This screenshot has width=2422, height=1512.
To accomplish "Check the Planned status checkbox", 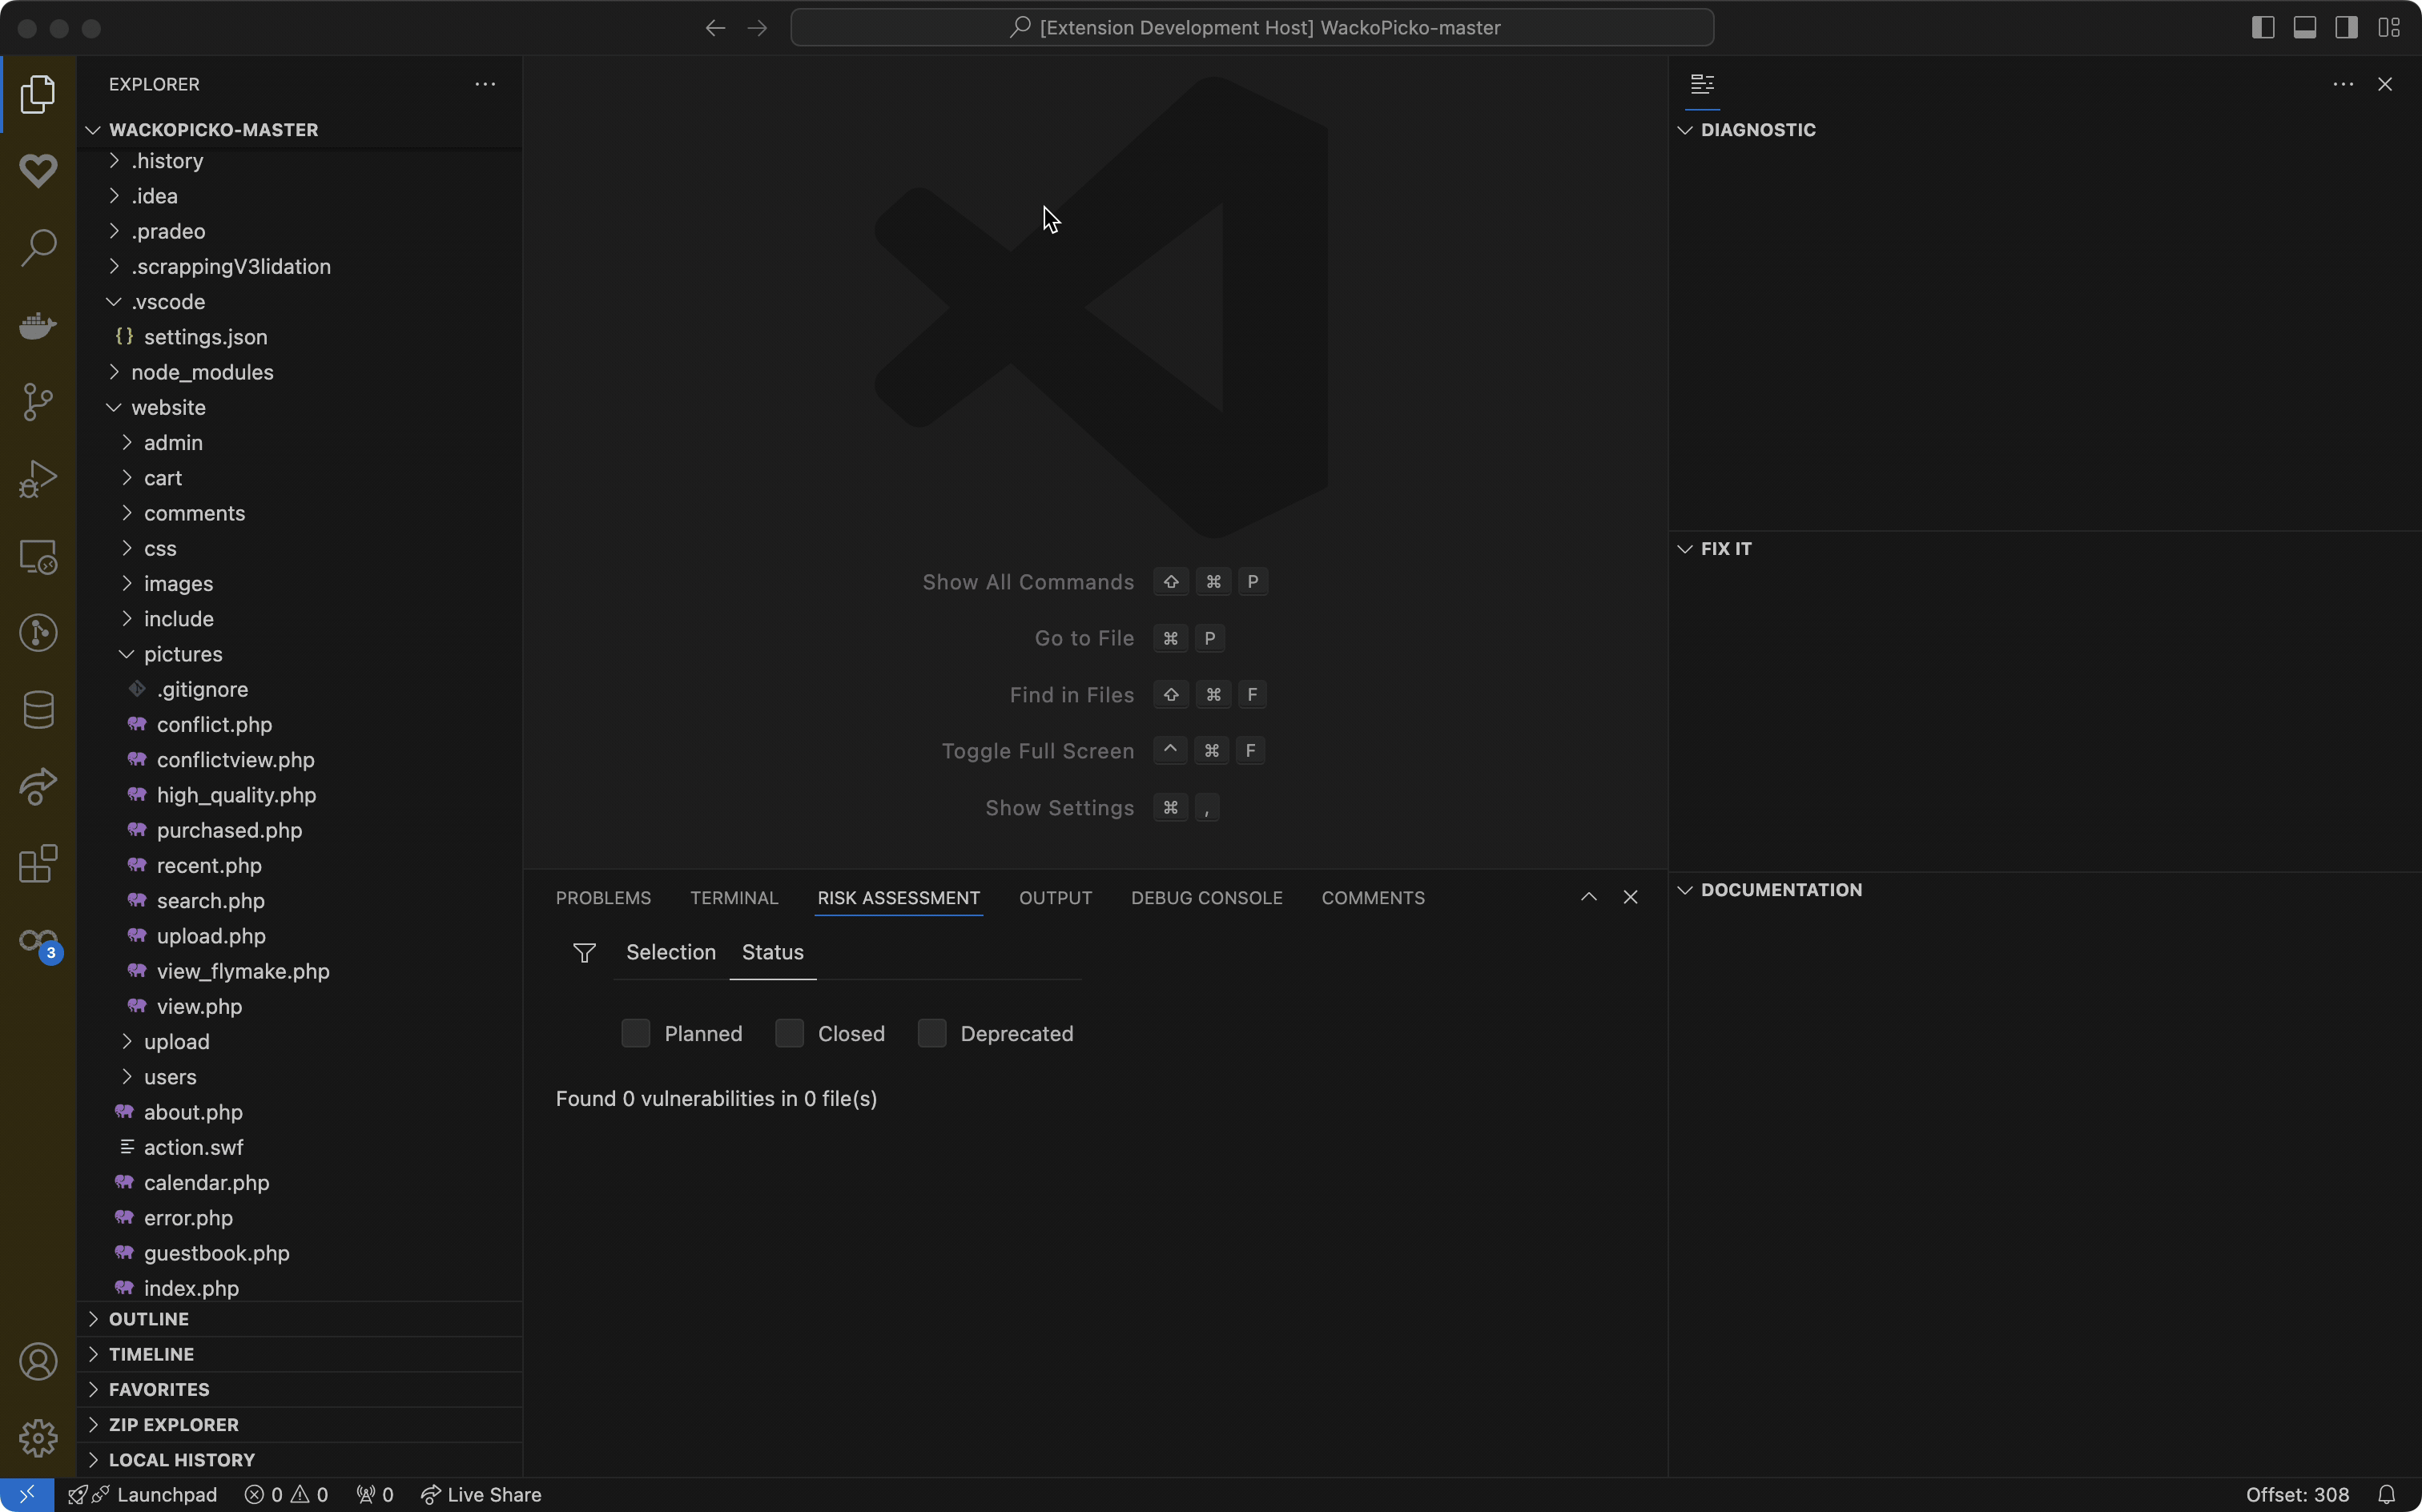I will pyautogui.click(x=636, y=1033).
